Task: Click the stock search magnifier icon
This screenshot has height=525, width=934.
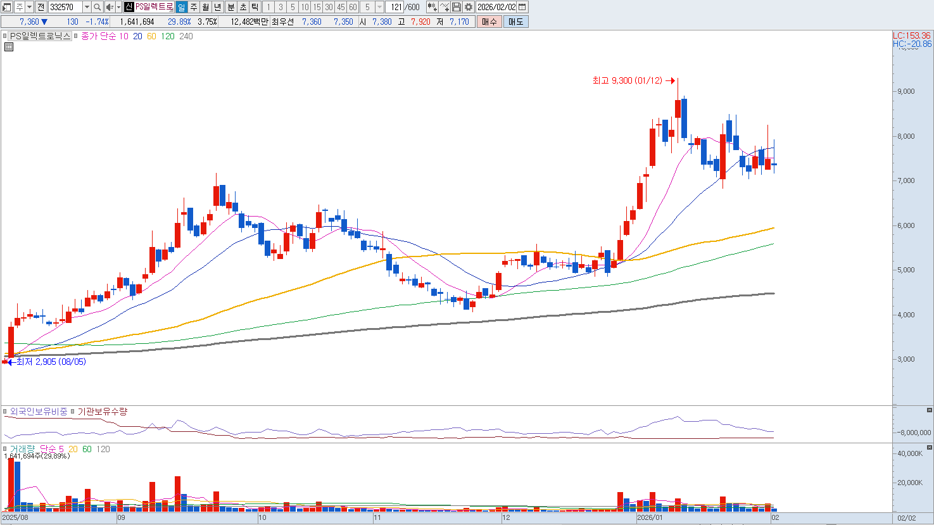Action: point(98,7)
